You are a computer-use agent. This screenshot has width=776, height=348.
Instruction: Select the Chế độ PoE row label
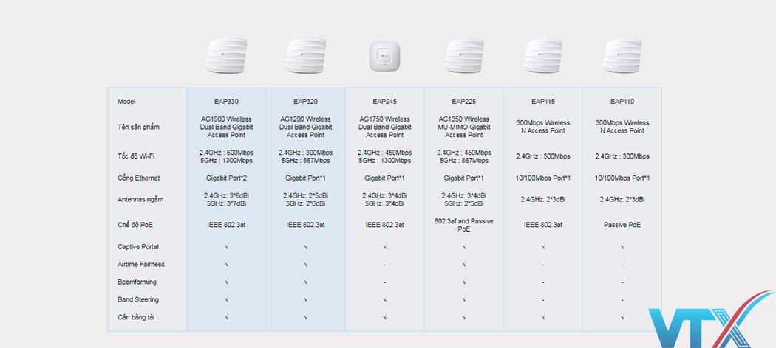135,225
